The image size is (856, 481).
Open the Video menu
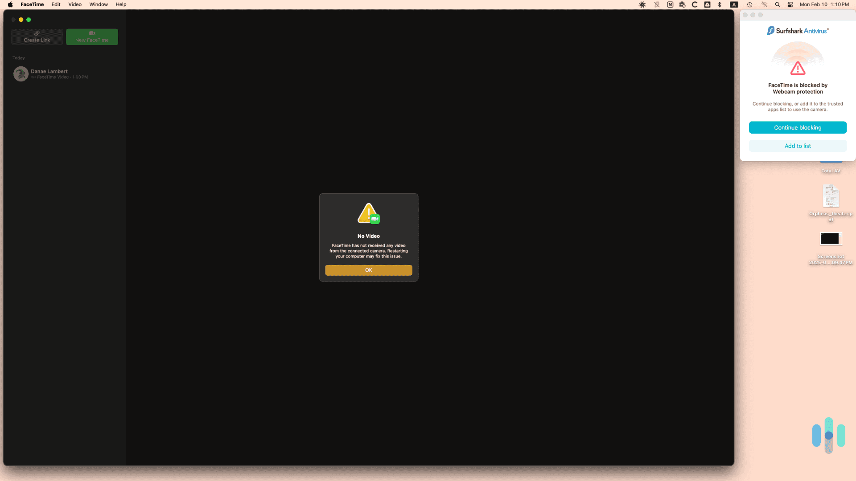[74, 4]
